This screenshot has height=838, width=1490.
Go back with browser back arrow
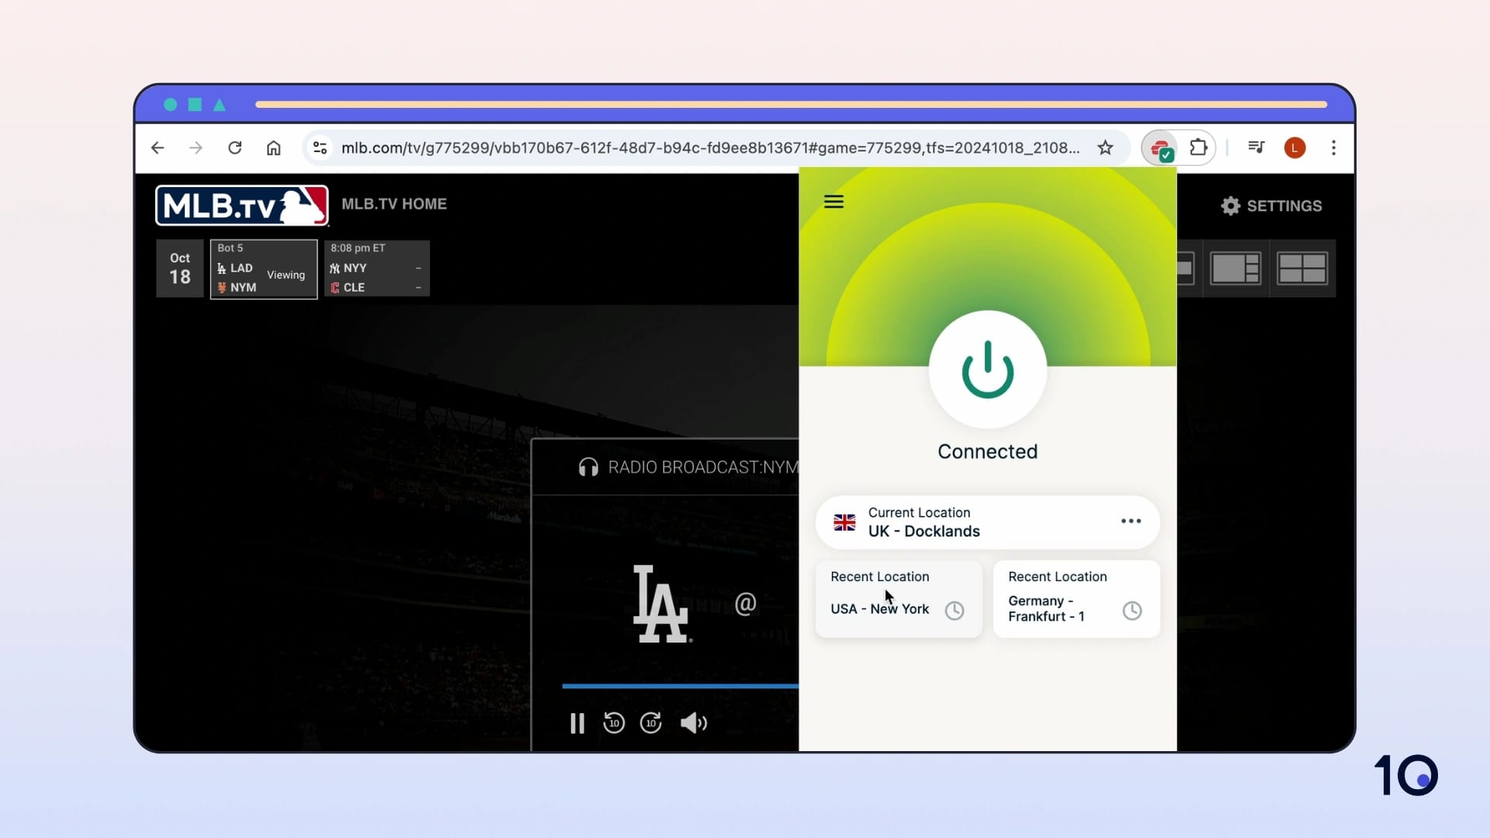(158, 147)
